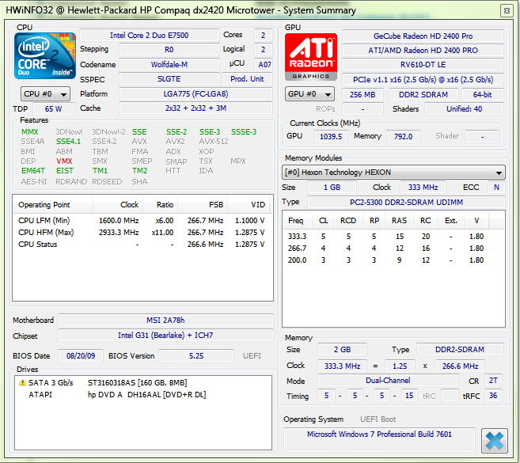Select the CPU Status row

coord(142,245)
